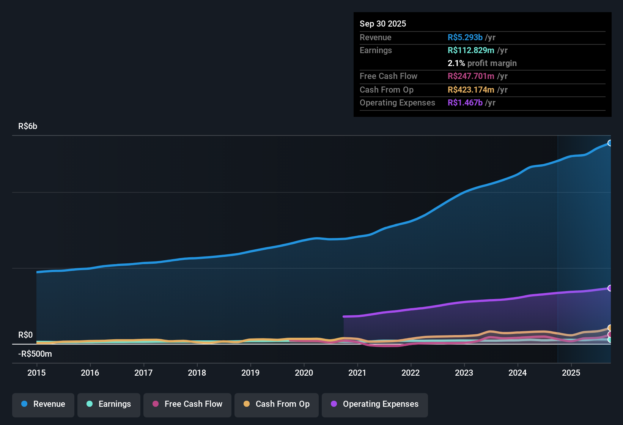Select the Cash From Op legend tab
Image resolution: width=623 pixels, height=425 pixels.
pos(276,404)
